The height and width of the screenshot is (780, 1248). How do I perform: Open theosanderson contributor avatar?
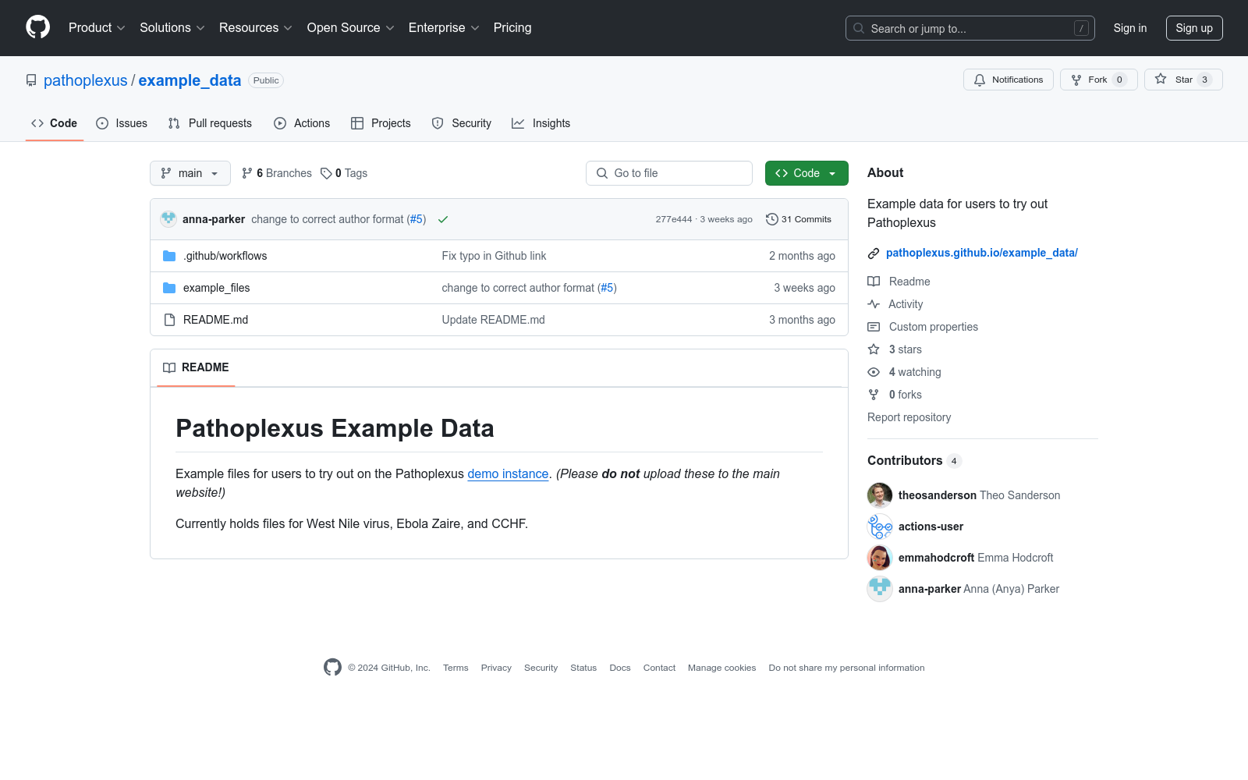pos(880,495)
